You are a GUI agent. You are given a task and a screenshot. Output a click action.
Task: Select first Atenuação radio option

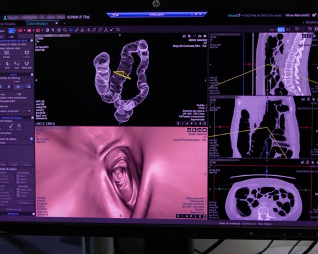pos(18,190)
